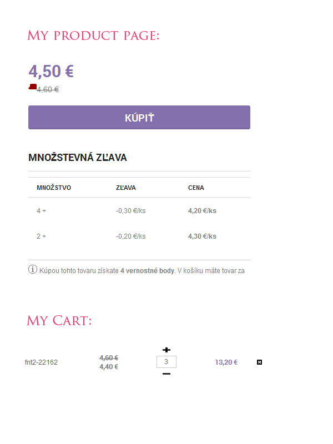Remove item with the X icon

coord(259,362)
